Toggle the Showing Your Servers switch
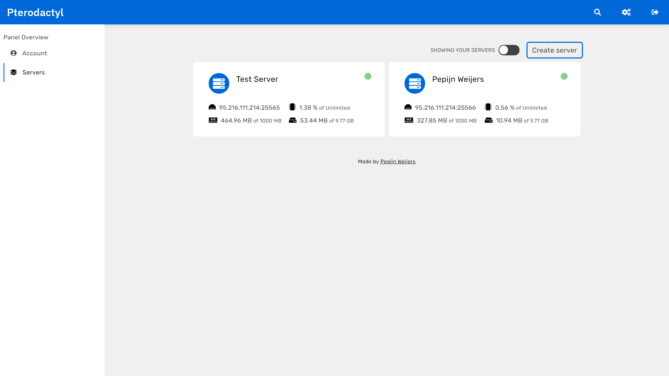The image size is (669, 376). 509,50
